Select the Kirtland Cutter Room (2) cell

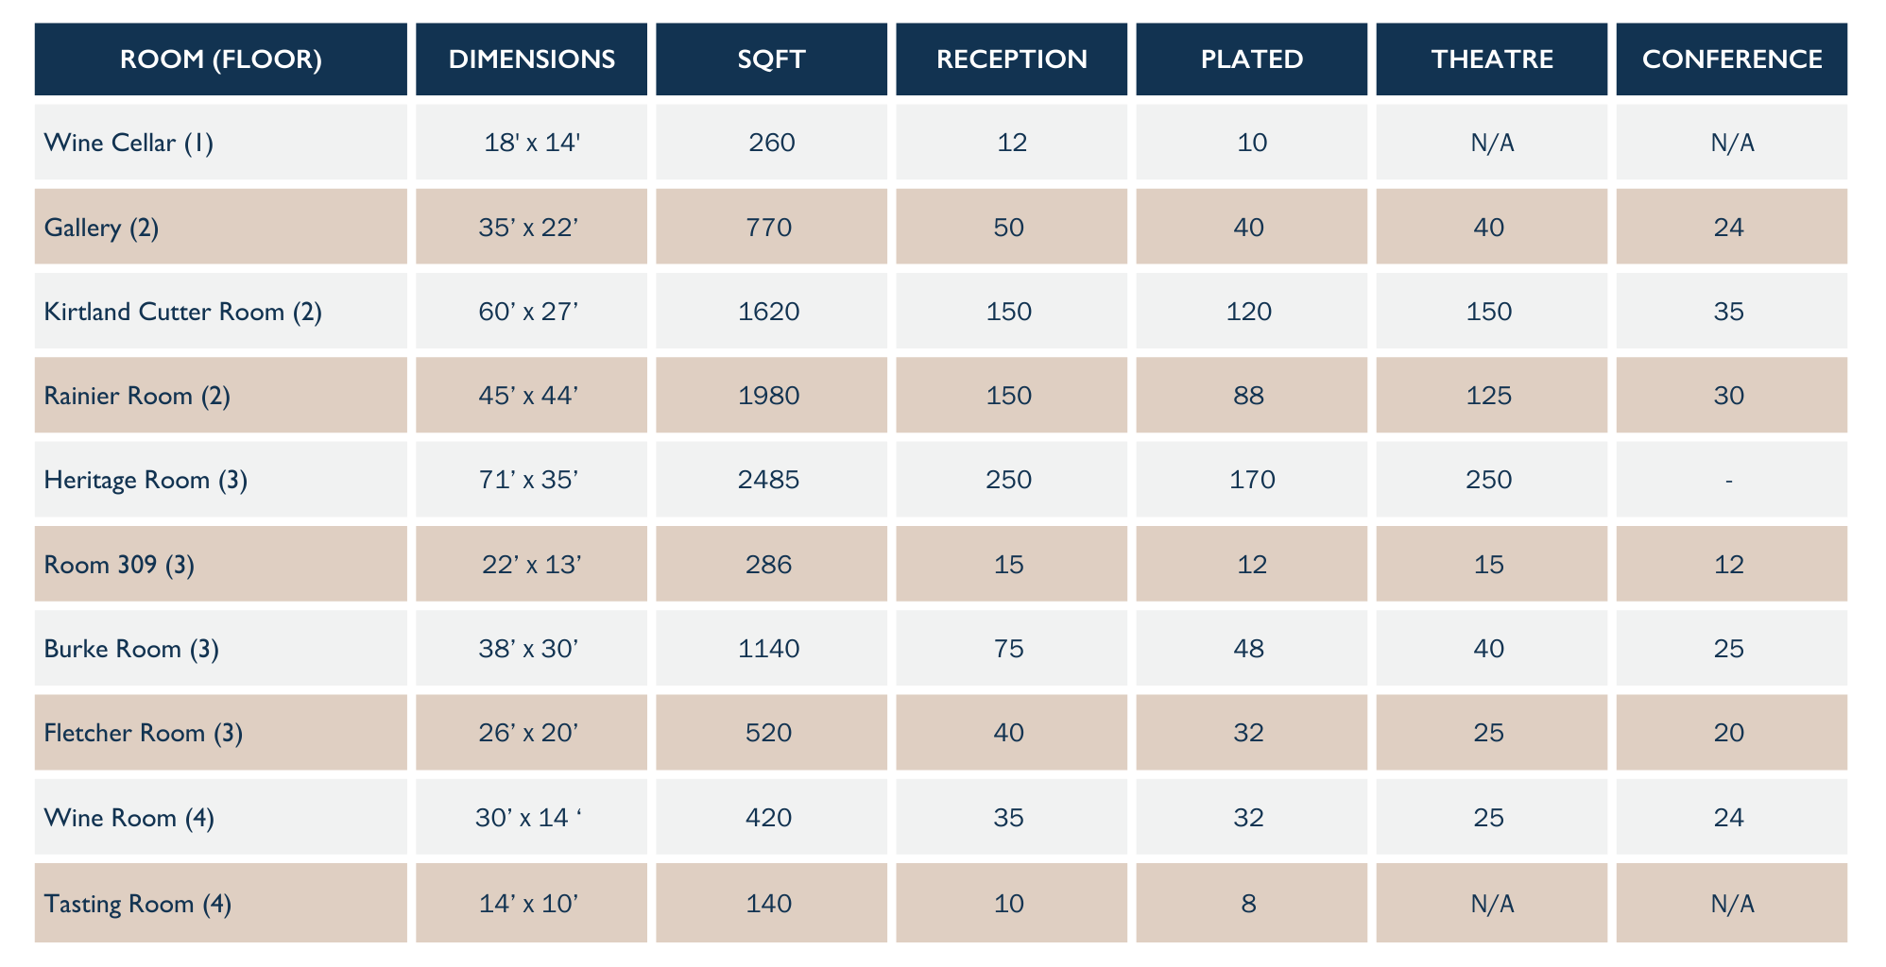click(x=182, y=312)
